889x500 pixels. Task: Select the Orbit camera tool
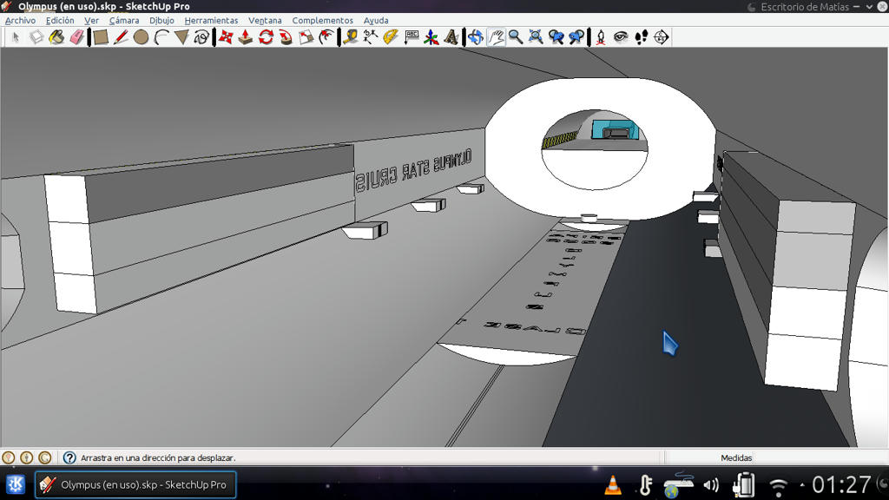click(476, 37)
